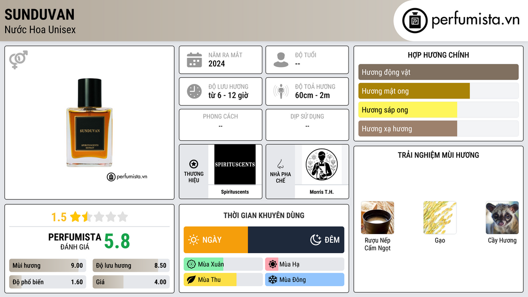Click the snowflake icon for Mùa Đông
Image resolution: width=528 pixels, height=297 pixels.
pyautogui.click(x=273, y=279)
